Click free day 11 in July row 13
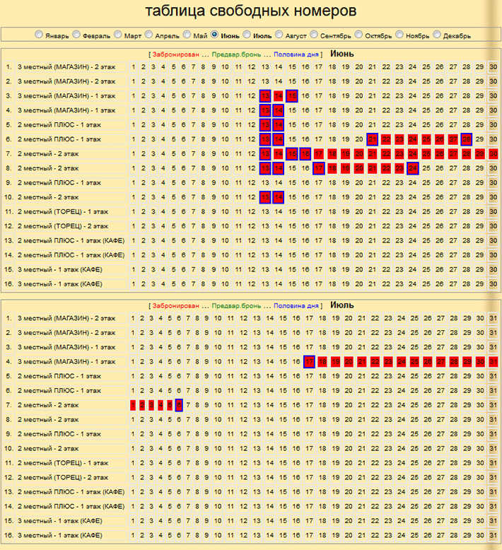The image size is (502, 550). (x=230, y=492)
